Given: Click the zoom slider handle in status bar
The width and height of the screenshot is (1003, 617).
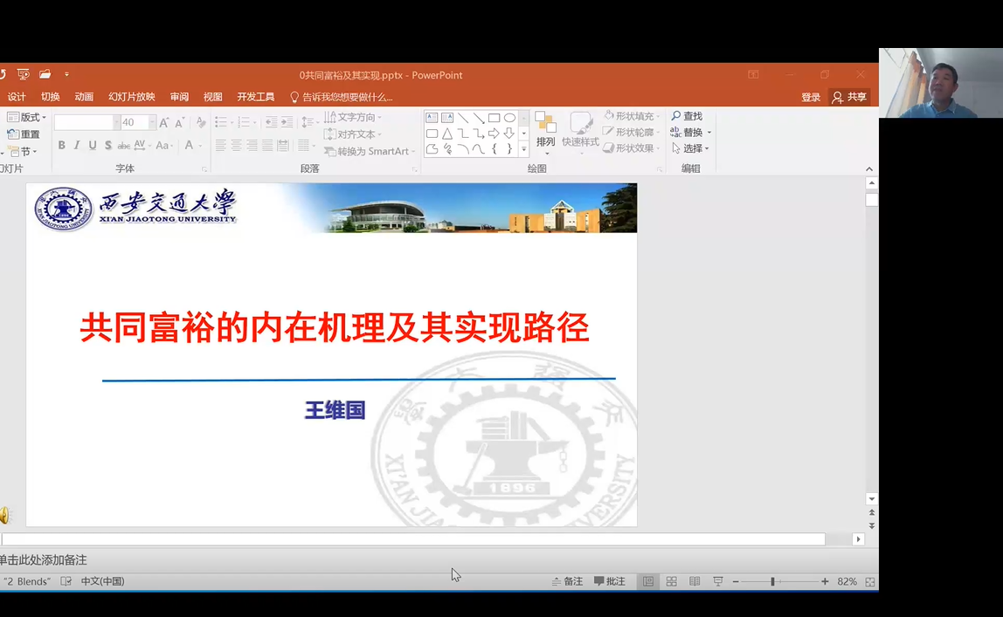Looking at the screenshot, I should click(772, 581).
